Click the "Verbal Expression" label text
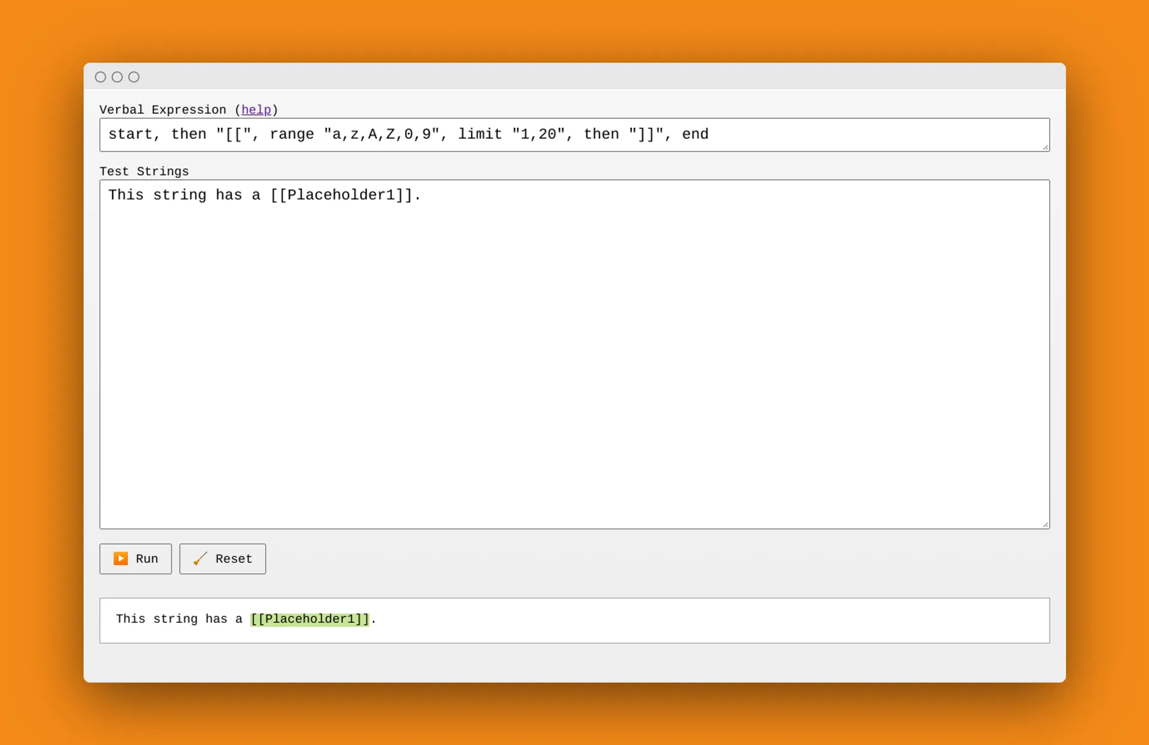Viewport: 1149px width, 745px height. click(x=163, y=110)
